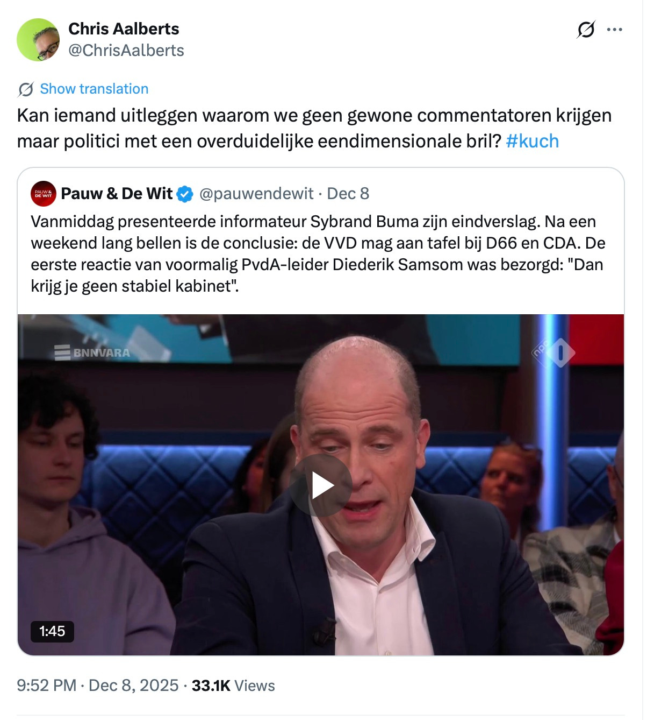Click the BNNVARA logo in the video

click(x=92, y=353)
